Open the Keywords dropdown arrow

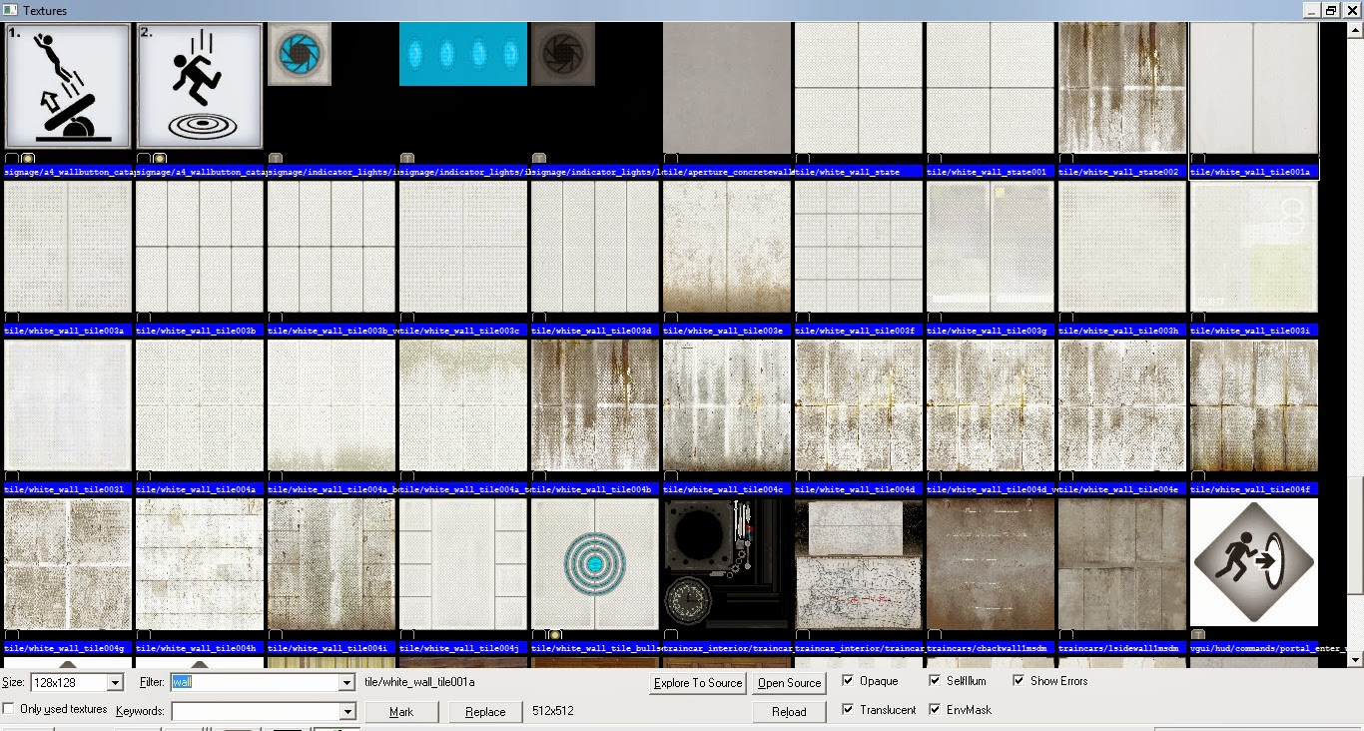click(x=344, y=710)
